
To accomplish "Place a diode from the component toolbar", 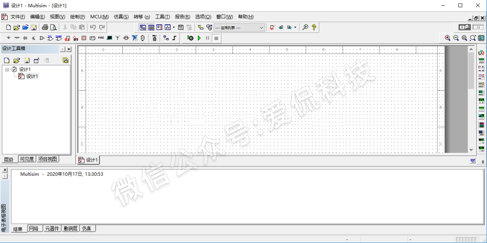I will click(x=25, y=38).
